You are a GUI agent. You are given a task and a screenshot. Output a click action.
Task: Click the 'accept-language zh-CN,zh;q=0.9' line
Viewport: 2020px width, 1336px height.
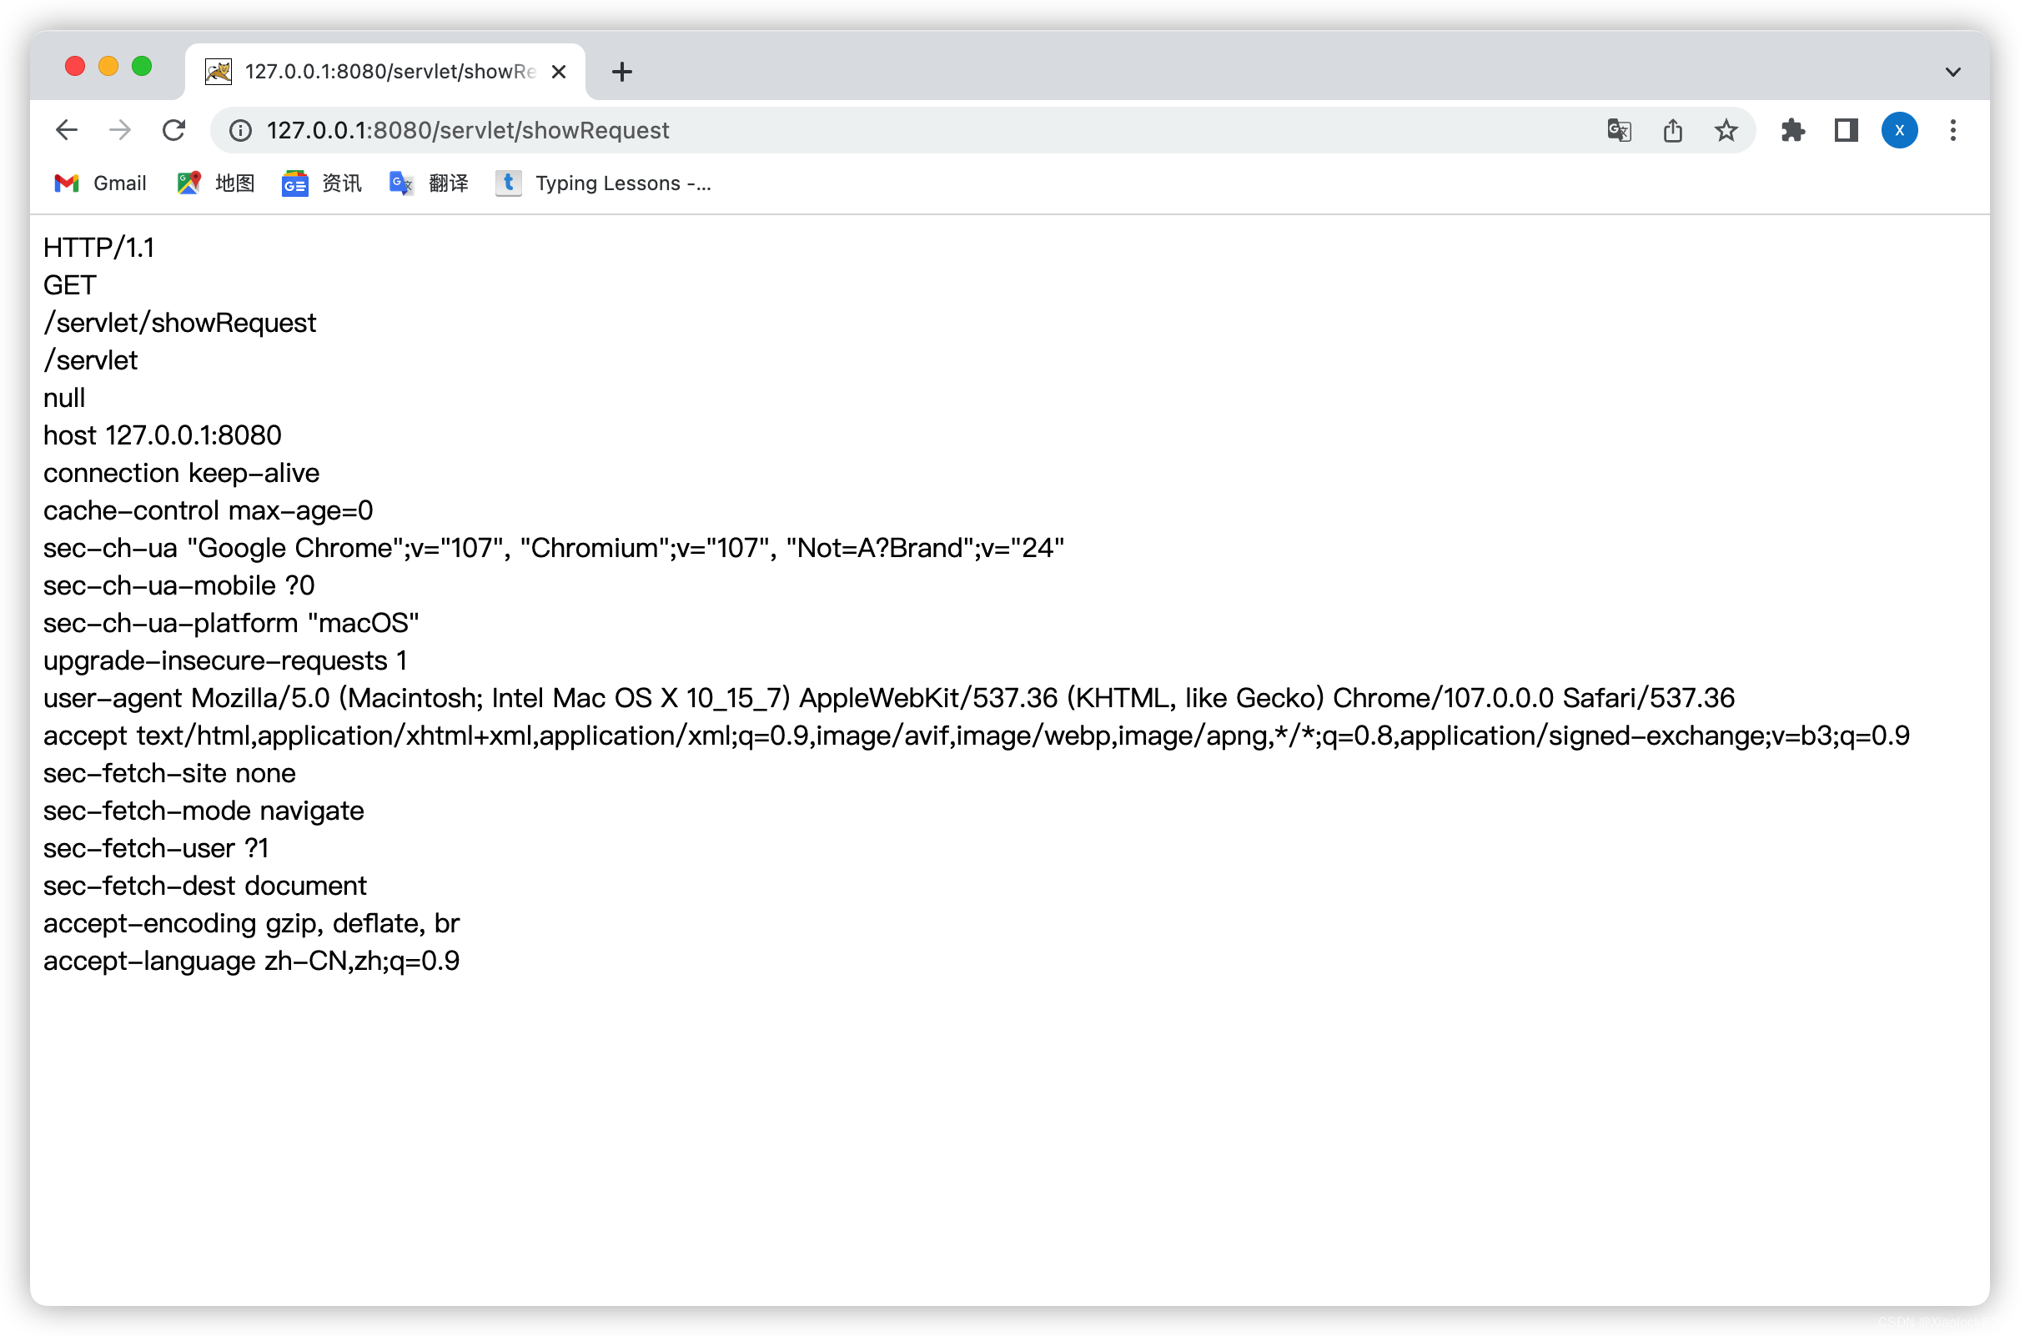251,960
